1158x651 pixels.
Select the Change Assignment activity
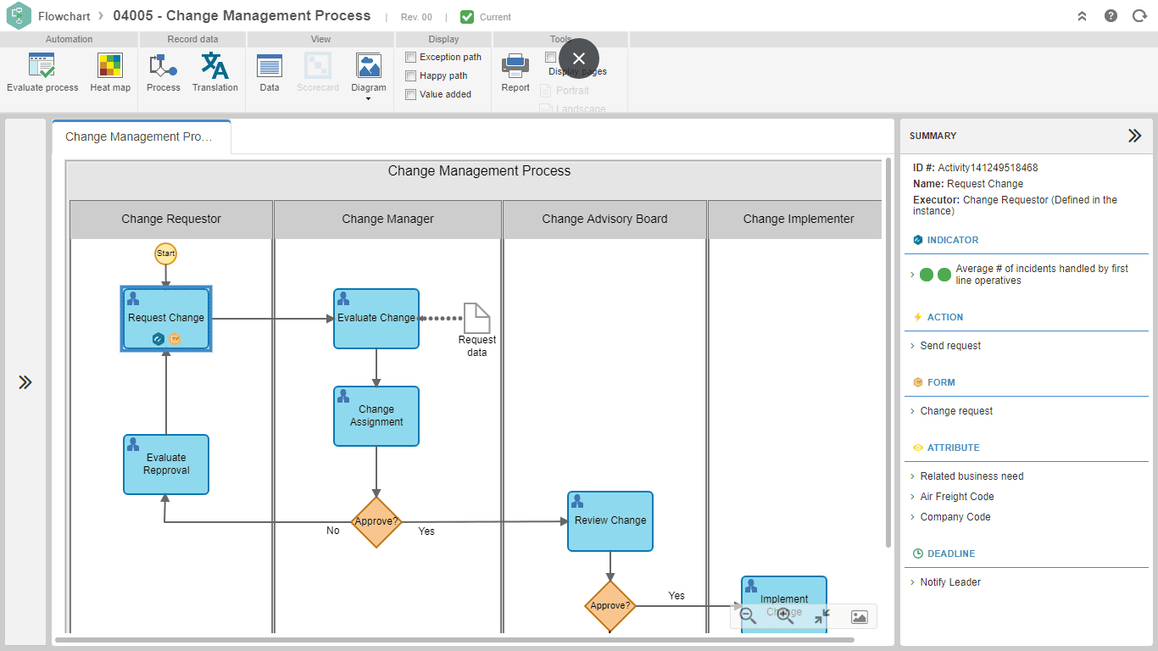pyautogui.click(x=376, y=416)
